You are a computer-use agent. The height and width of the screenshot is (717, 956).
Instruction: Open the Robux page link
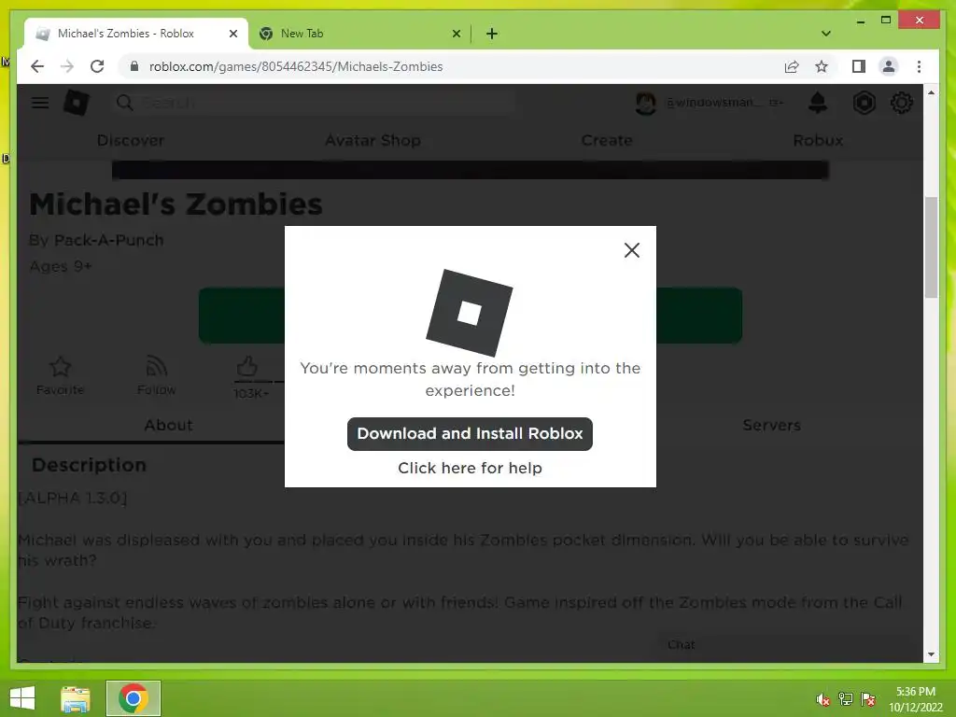tap(818, 140)
